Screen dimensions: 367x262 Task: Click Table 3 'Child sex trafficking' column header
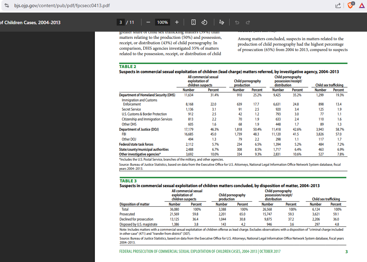(x=326, y=199)
